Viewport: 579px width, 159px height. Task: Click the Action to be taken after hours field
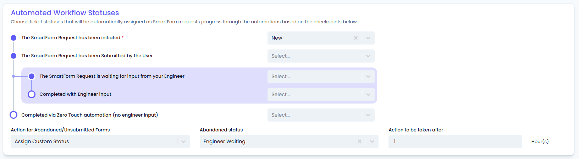(x=455, y=141)
